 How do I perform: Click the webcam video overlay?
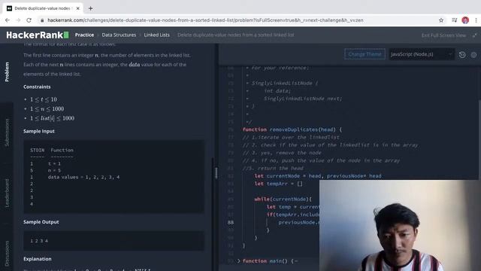pos(400,226)
